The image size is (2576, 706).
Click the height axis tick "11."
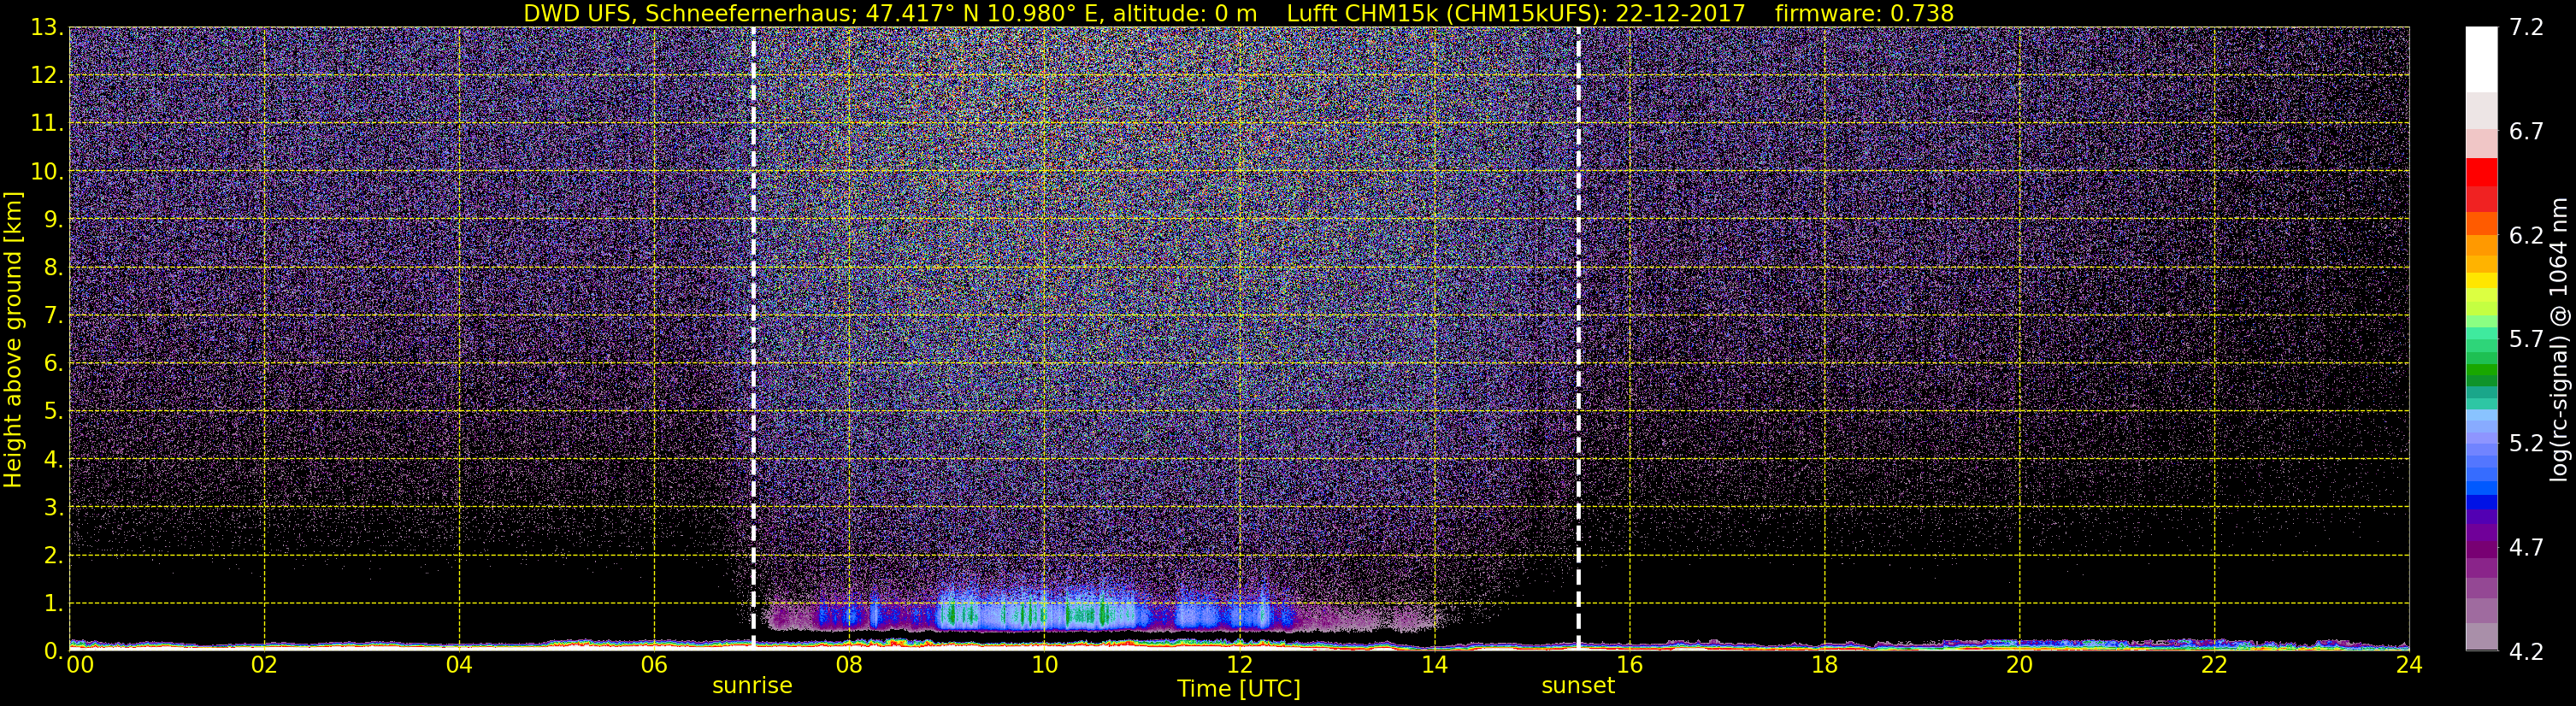(x=47, y=124)
